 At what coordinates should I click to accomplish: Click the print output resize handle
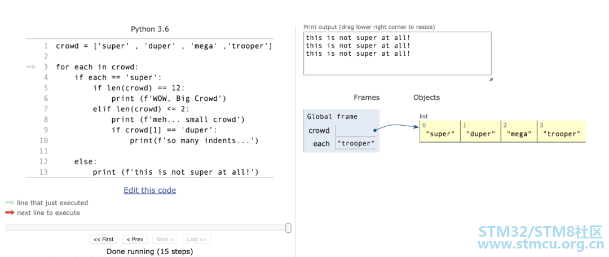pos(490,79)
